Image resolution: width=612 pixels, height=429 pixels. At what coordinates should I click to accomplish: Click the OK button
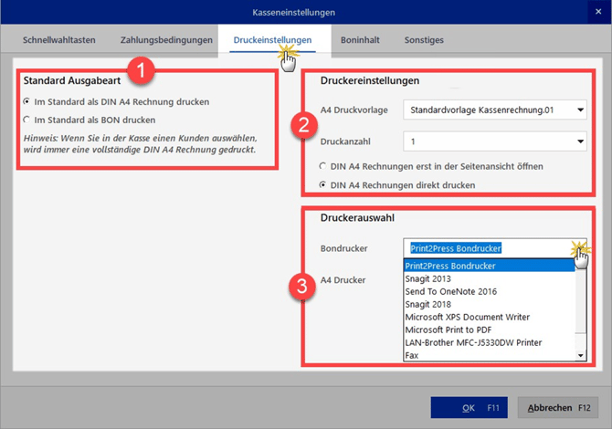(469, 407)
